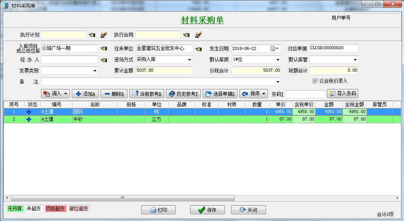Click the pointing hand icon beside 执行合同
Image resolution: width=404 pixels, height=221 pixels.
pos(187,35)
